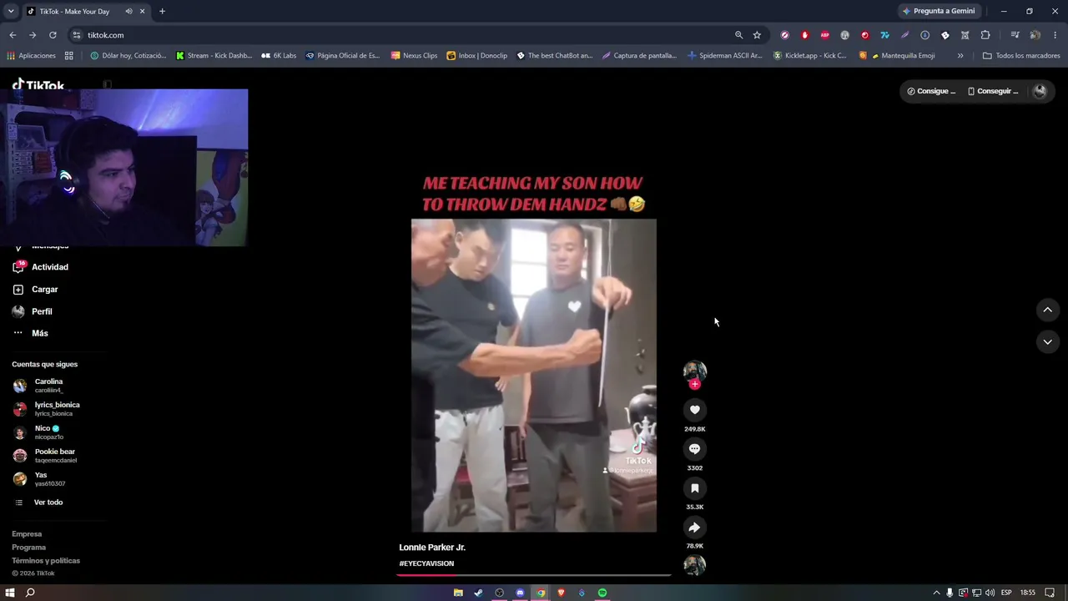This screenshot has width=1068, height=601.
Task: Open the Chrome profile avatar
Action: pyautogui.click(x=1035, y=35)
